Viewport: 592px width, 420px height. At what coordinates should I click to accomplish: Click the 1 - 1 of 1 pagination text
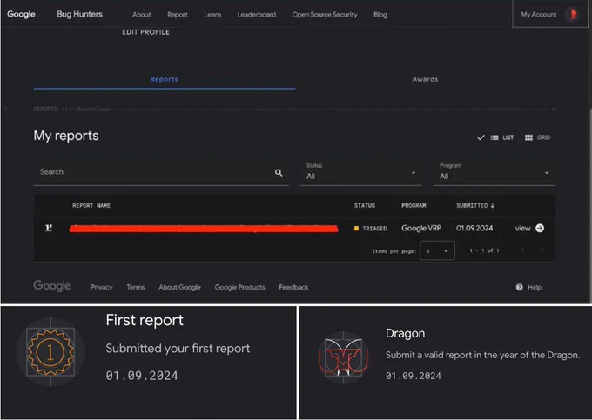(484, 250)
